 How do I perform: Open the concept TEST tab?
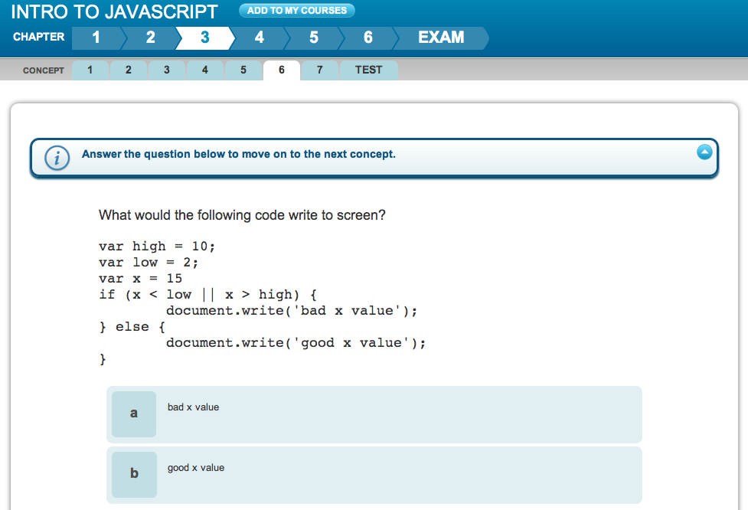tap(368, 70)
